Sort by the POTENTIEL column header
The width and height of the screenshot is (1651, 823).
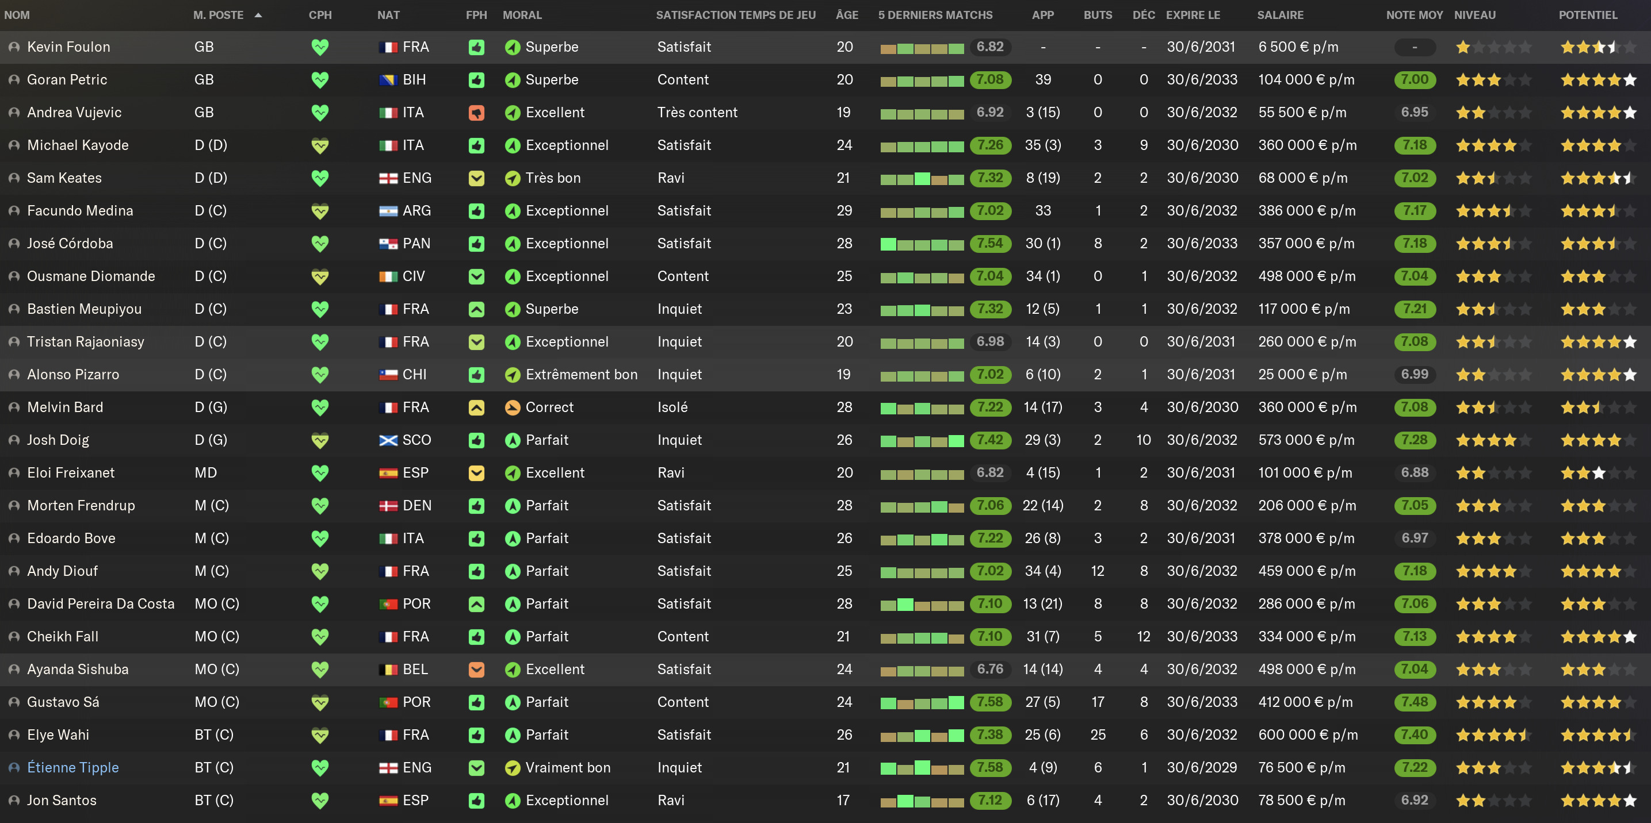tap(1588, 15)
